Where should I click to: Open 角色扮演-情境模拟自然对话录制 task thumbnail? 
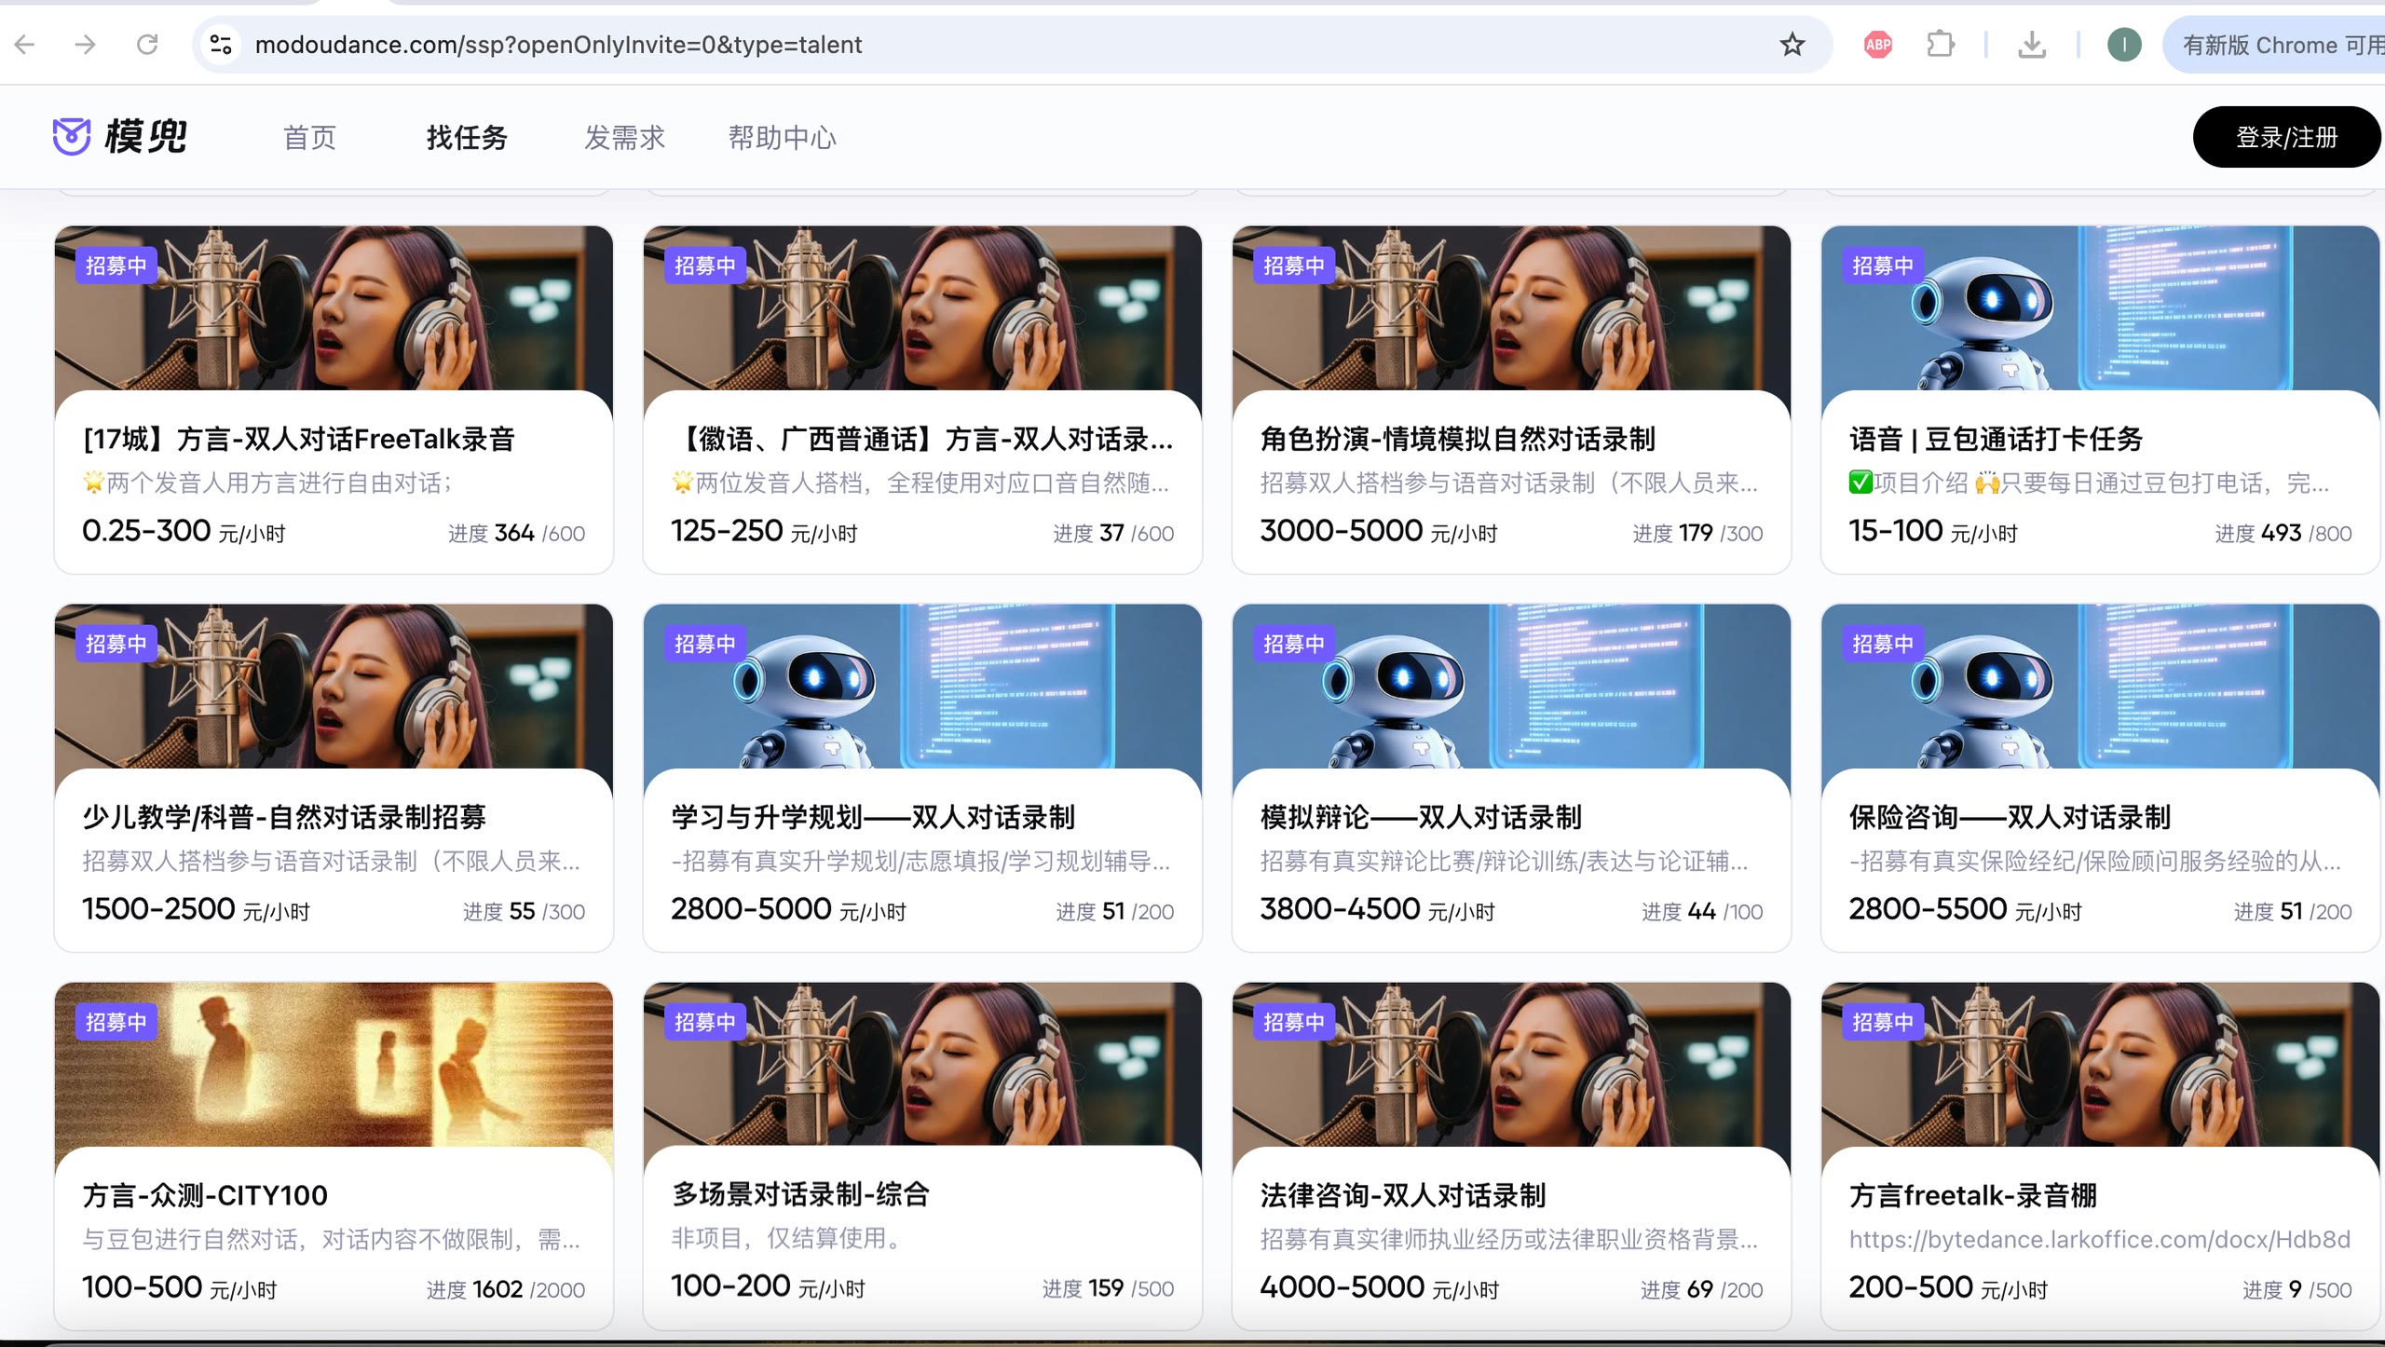[x=1511, y=308]
